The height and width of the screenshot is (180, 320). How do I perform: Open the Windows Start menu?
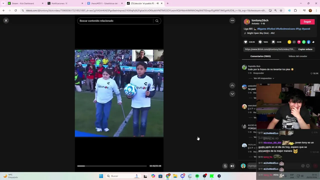click(x=101, y=176)
